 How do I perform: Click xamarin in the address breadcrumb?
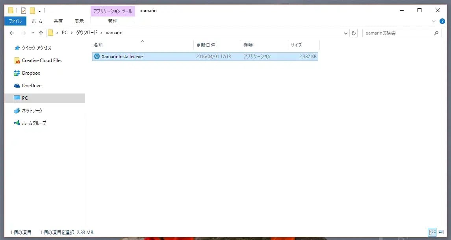(114, 33)
